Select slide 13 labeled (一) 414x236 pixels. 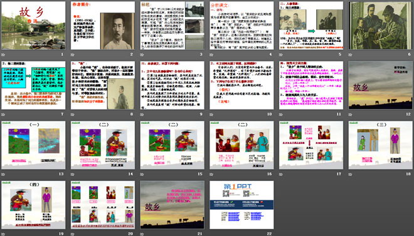pyautogui.click(x=33, y=145)
